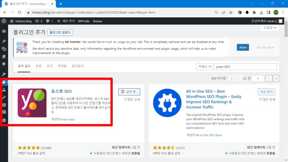Screen dimensions: 288x162
Task: Open the All in One SEO Team link
Action: click(x=209, y=135)
